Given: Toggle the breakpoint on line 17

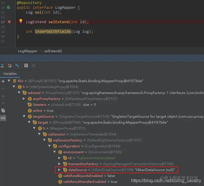Looking at the screenshot, I should 9,22.
